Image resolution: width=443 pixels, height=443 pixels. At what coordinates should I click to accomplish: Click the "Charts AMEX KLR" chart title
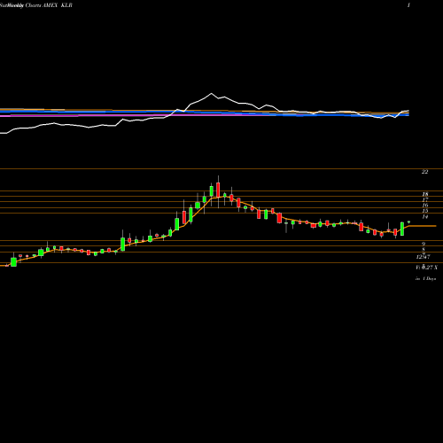(49, 5)
